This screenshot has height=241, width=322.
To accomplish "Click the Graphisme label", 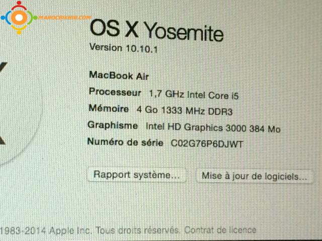I will pos(113,125).
